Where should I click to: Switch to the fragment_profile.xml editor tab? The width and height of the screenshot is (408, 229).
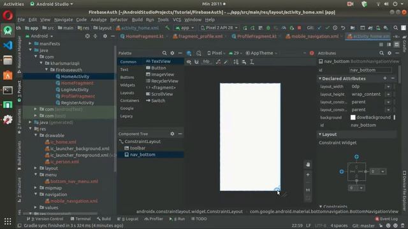[x=200, y=36]
